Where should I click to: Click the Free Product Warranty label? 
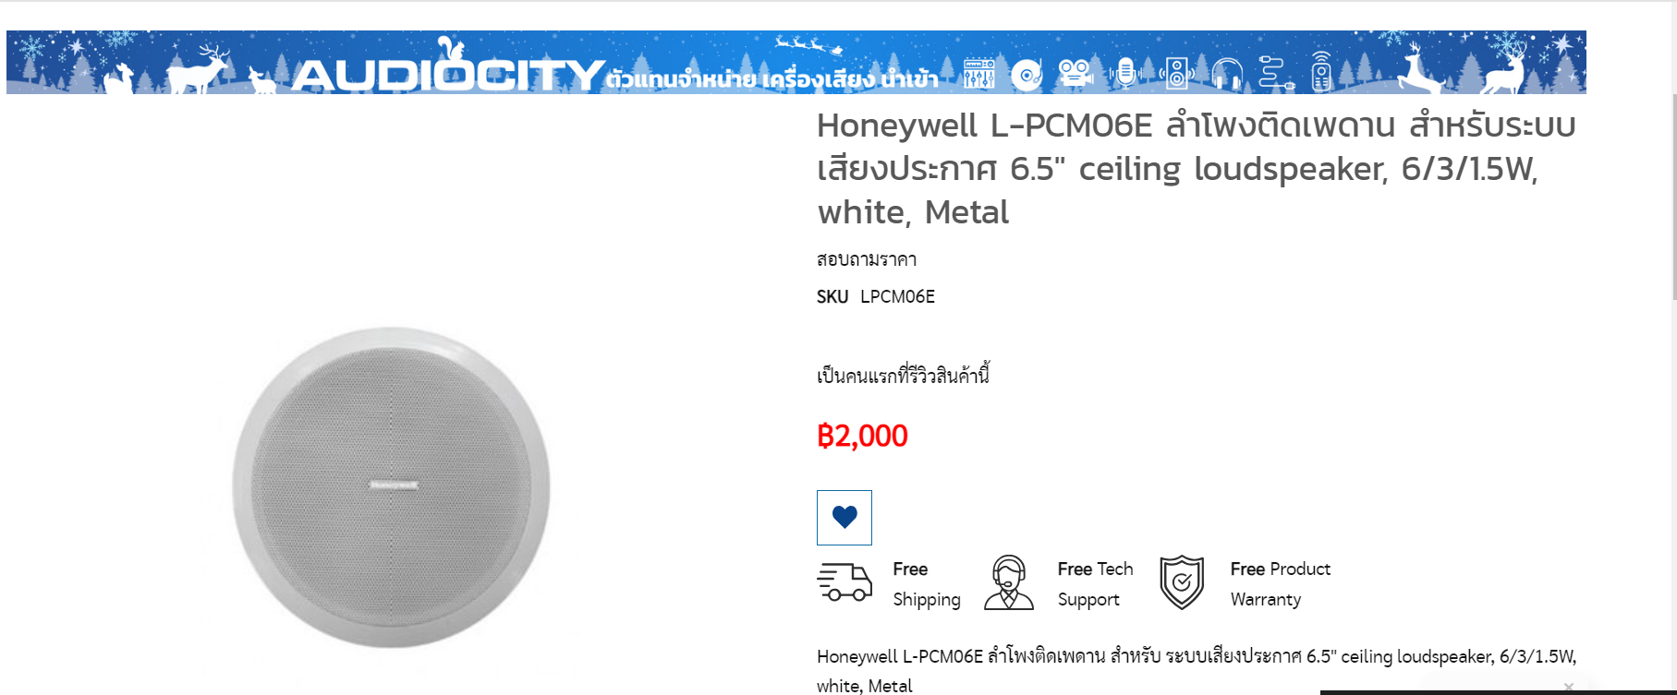click(1280, 584)
